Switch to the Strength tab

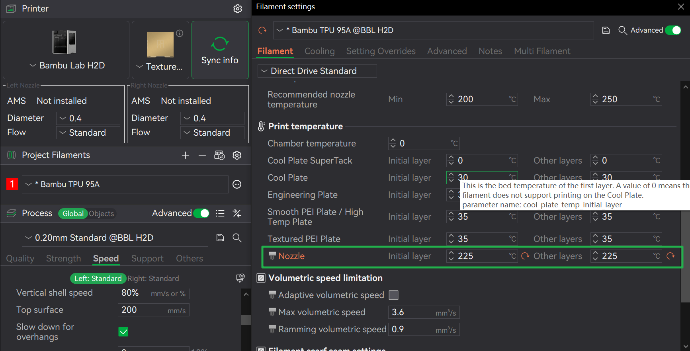coord(64,259)
